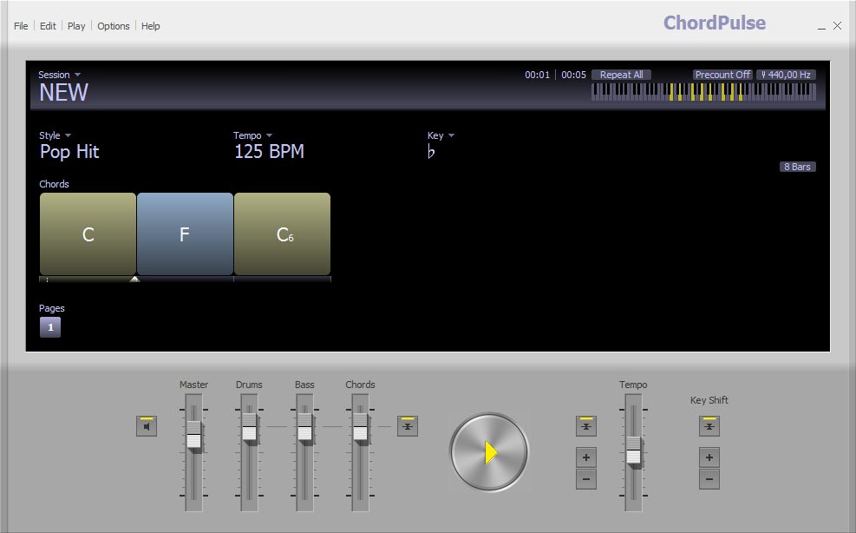Select page 1 button
This screenshot has height=533, width=856.
click(x=50, y=327)
